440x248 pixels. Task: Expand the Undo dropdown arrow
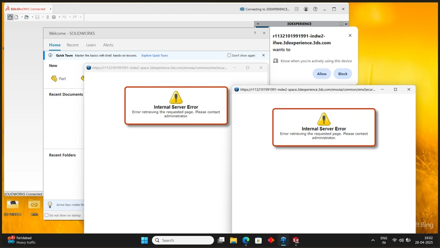coord(70,17)
